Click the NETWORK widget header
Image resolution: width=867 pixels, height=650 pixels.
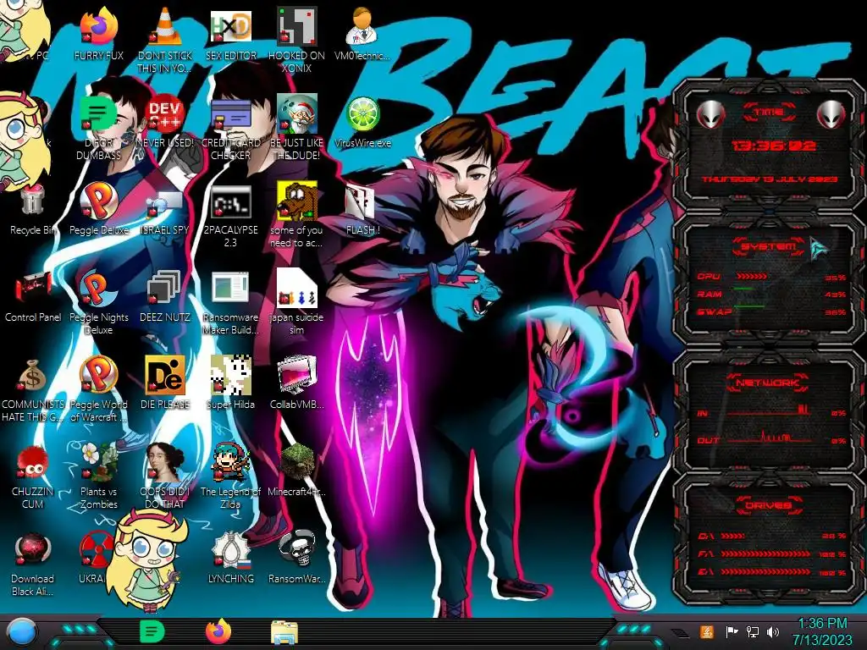tap(768, 382)
